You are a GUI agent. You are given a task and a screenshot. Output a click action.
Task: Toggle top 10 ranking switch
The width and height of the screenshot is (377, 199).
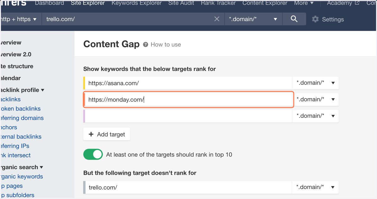tap(93, 154)
